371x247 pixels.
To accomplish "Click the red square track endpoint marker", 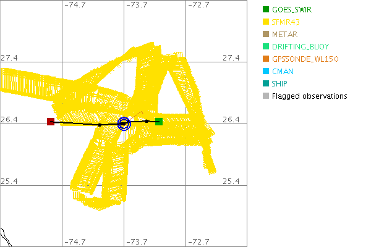I will pos(51,122).
